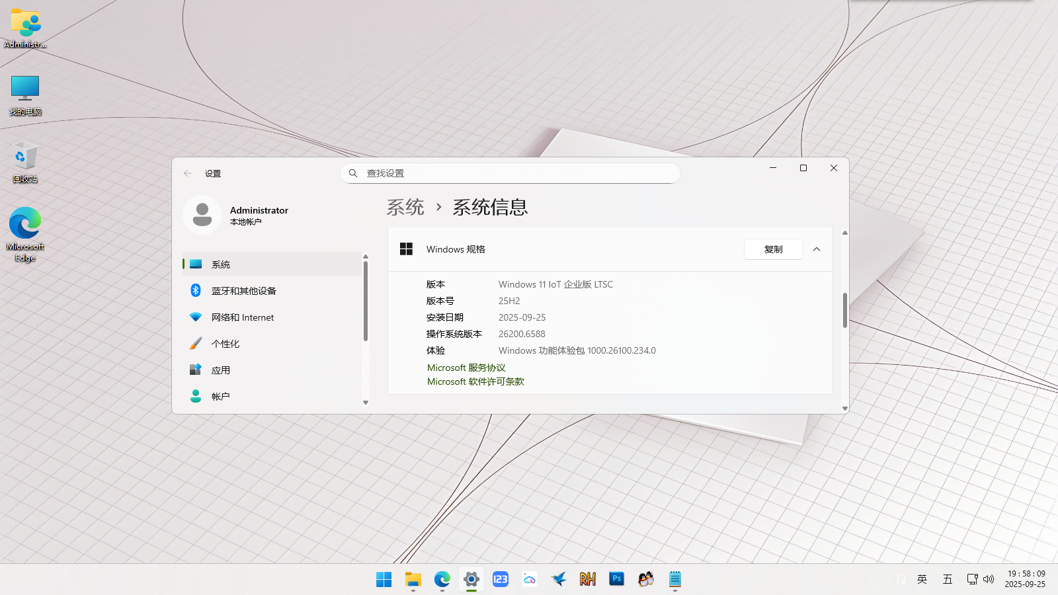1058x595 pixels.
Task: Select the version value 25H2
Action: click(509, 301)
